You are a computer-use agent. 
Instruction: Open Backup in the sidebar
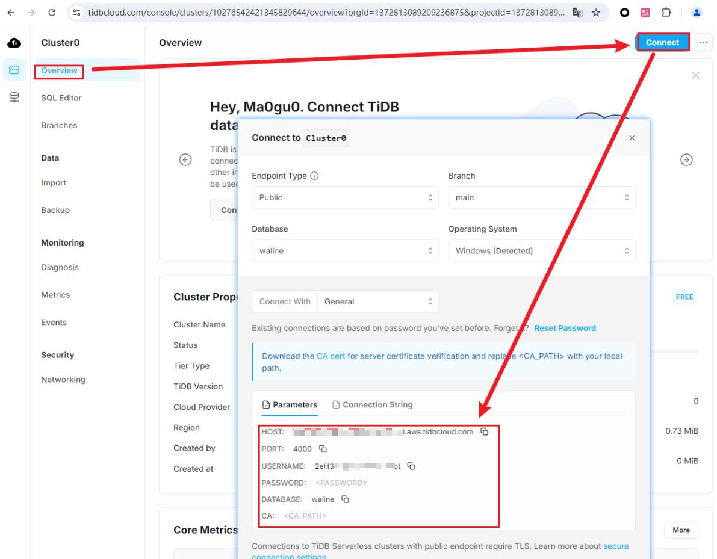click(55, 210)
